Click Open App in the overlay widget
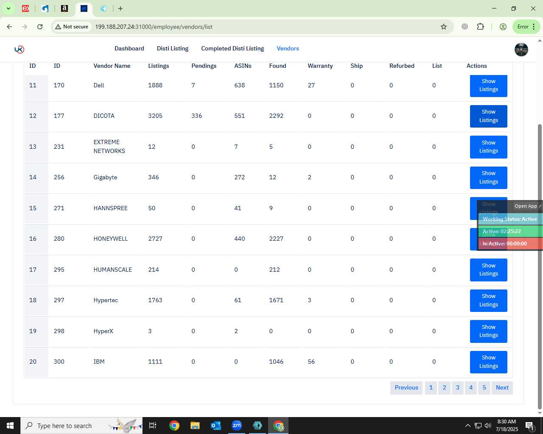This screenshot has height=434, width=543. point(528,206)
